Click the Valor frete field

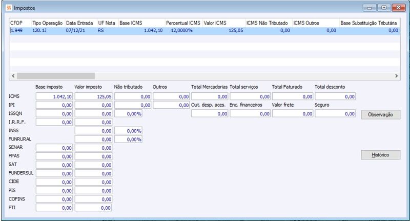(x=293, y=114)
